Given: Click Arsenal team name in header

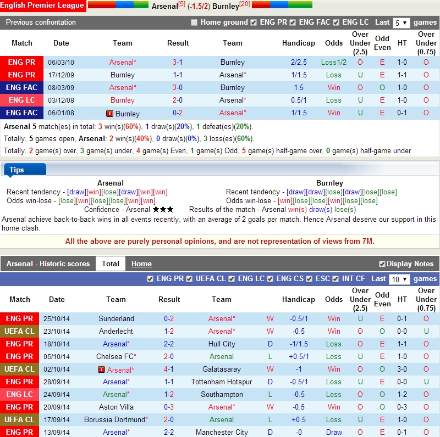Looking at the screenshot, I should coord(164,6).
